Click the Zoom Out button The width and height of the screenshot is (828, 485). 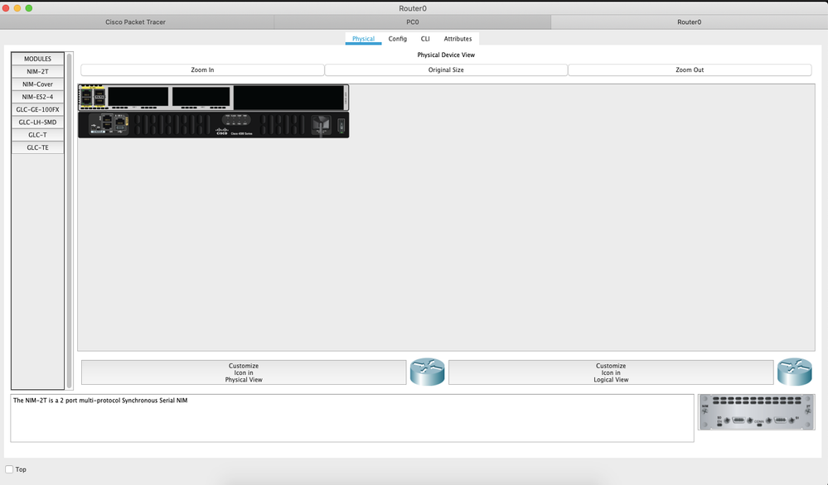690,70
